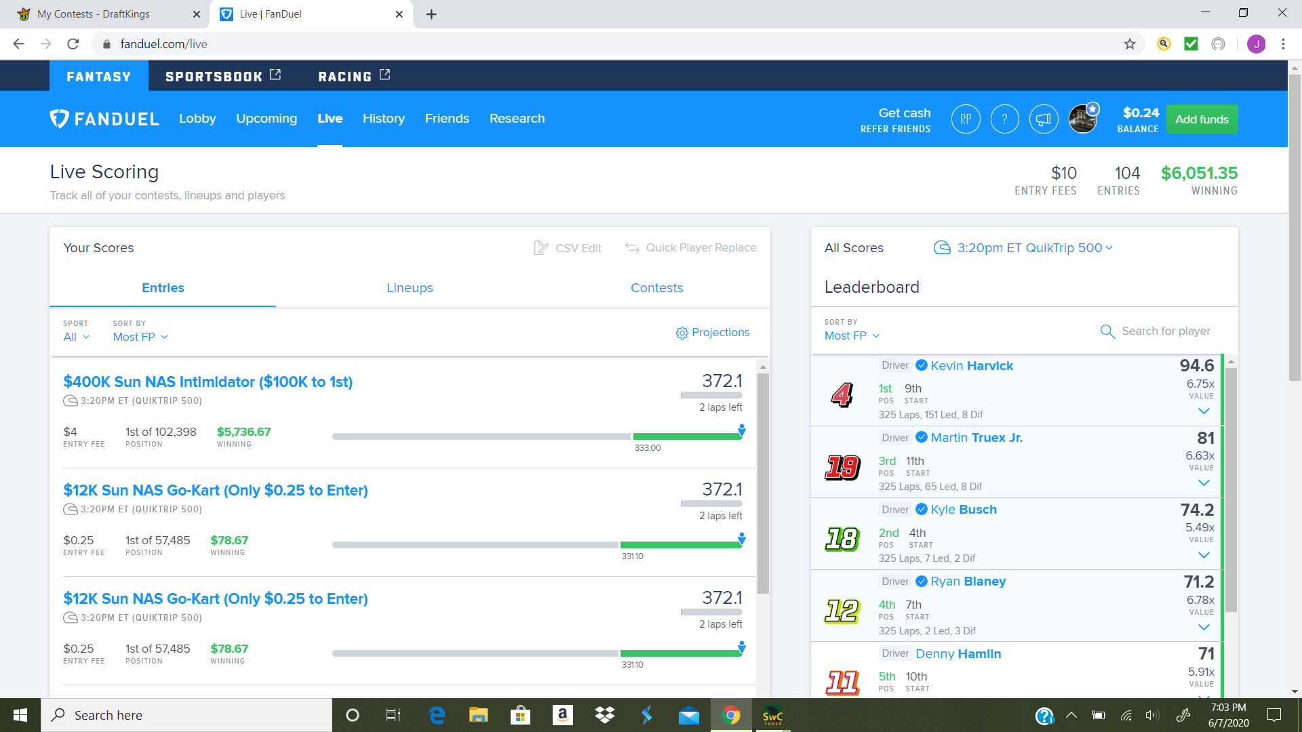Expand Kevin Harvick driver details
This screenshot has width=1302, height=732.
click(x=1203, y=411)
